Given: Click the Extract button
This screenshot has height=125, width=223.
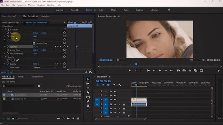Looking at the screenshot, I should coord(184,70).
